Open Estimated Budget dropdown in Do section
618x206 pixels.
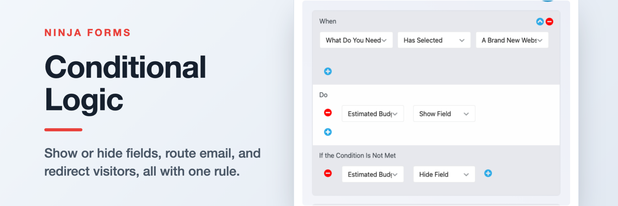(373, 114)
